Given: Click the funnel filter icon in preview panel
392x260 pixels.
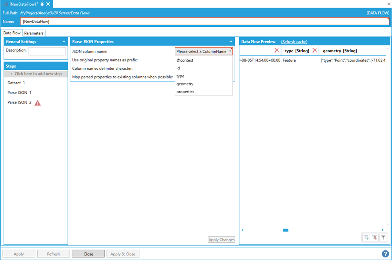Looking at the screenshot, I should (x=383, y=238).
